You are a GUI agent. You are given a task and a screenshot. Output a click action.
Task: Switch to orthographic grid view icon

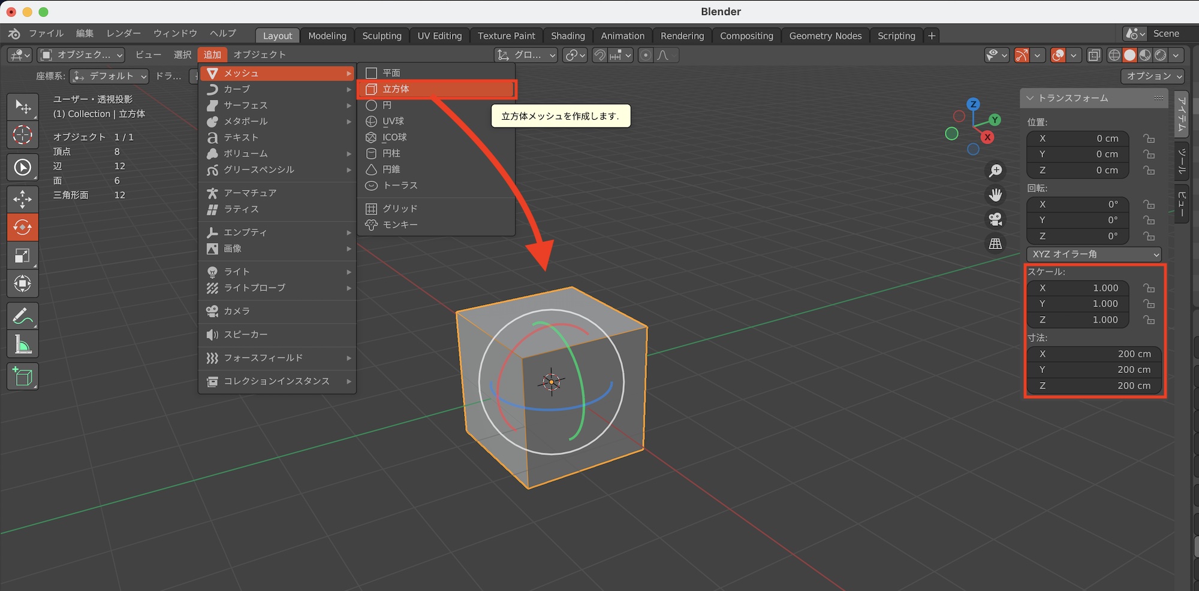click(995, 244)
